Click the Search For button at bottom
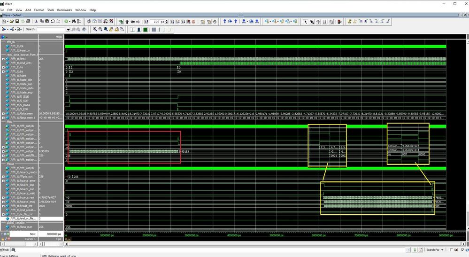Viewport: 469px width, 257px height. point(433,250)
